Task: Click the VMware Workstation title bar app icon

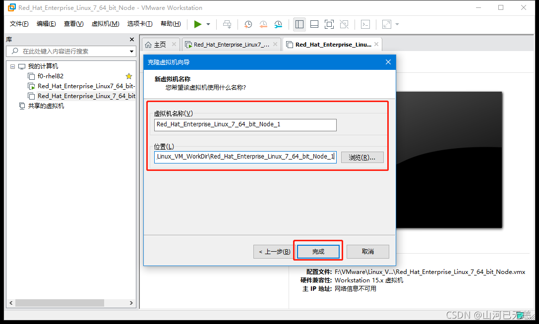Action: pyautogui.click(x=11, y=7)
